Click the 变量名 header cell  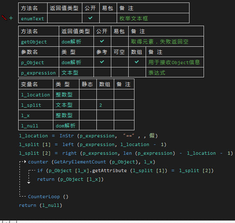(36, 84)
